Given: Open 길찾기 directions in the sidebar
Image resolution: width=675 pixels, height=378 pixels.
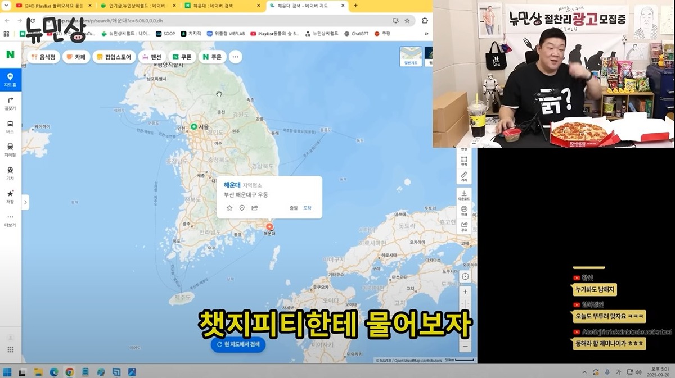Looking at the screenshot, I should (x=10, y=103).
